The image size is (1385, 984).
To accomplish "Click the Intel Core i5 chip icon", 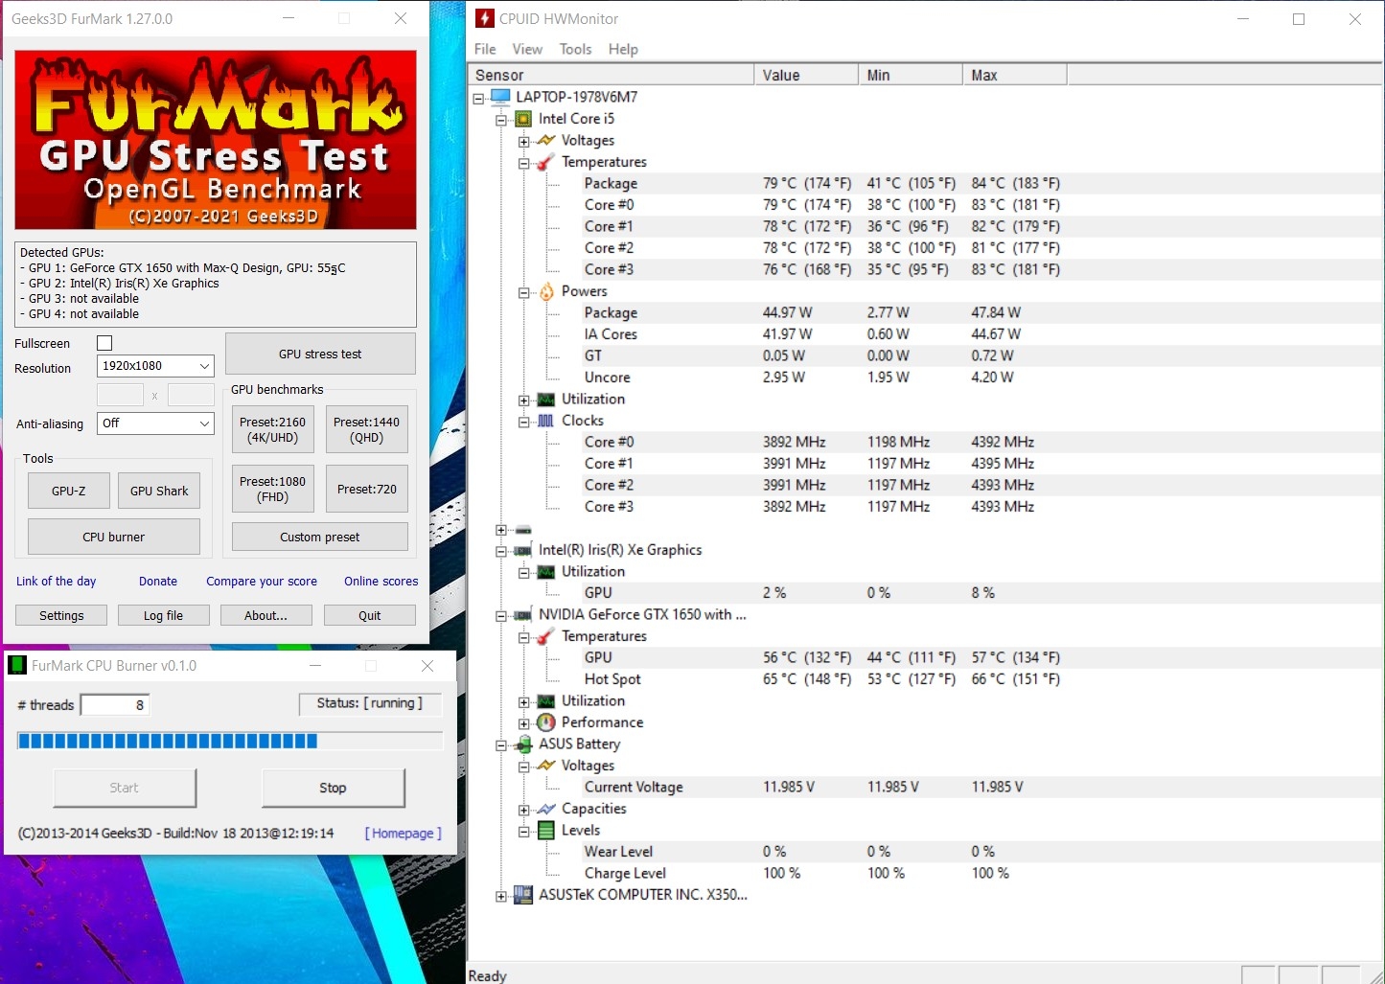I will [x=523, y=119].
